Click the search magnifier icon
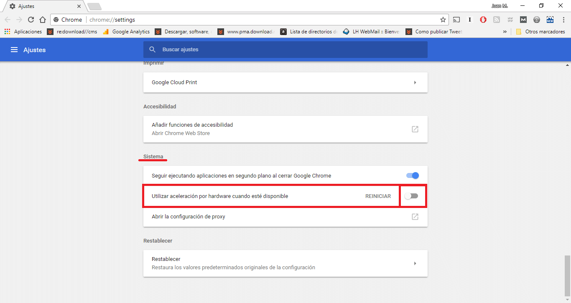 coord(153,50)
